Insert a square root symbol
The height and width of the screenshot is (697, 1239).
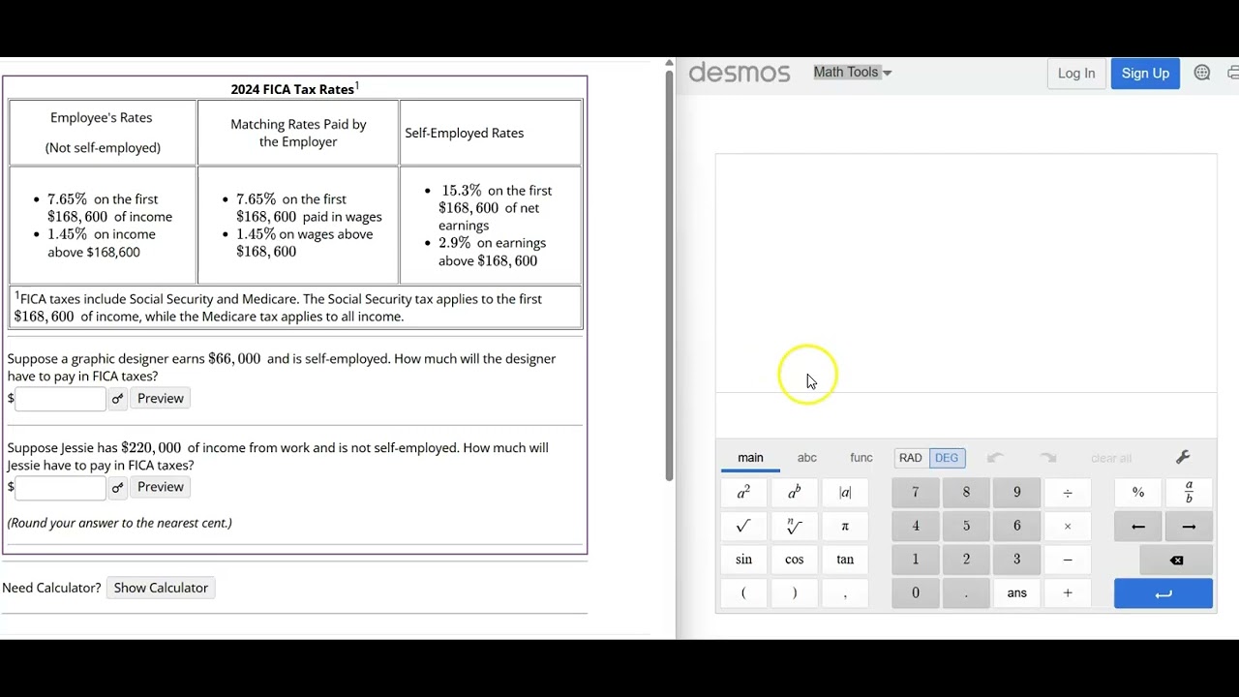(x=743, y=527)
